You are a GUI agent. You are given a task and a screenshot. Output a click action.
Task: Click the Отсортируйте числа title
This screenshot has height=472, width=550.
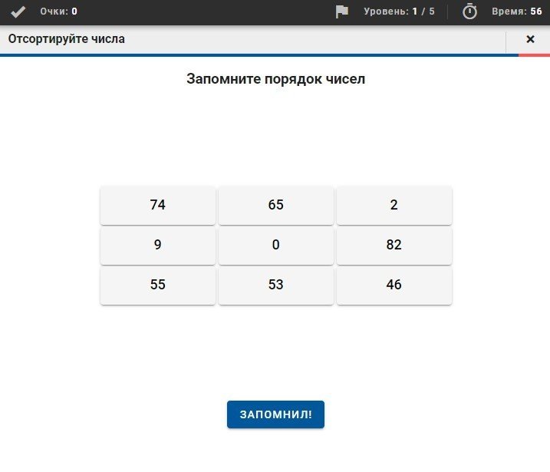(x=67, y=39)
